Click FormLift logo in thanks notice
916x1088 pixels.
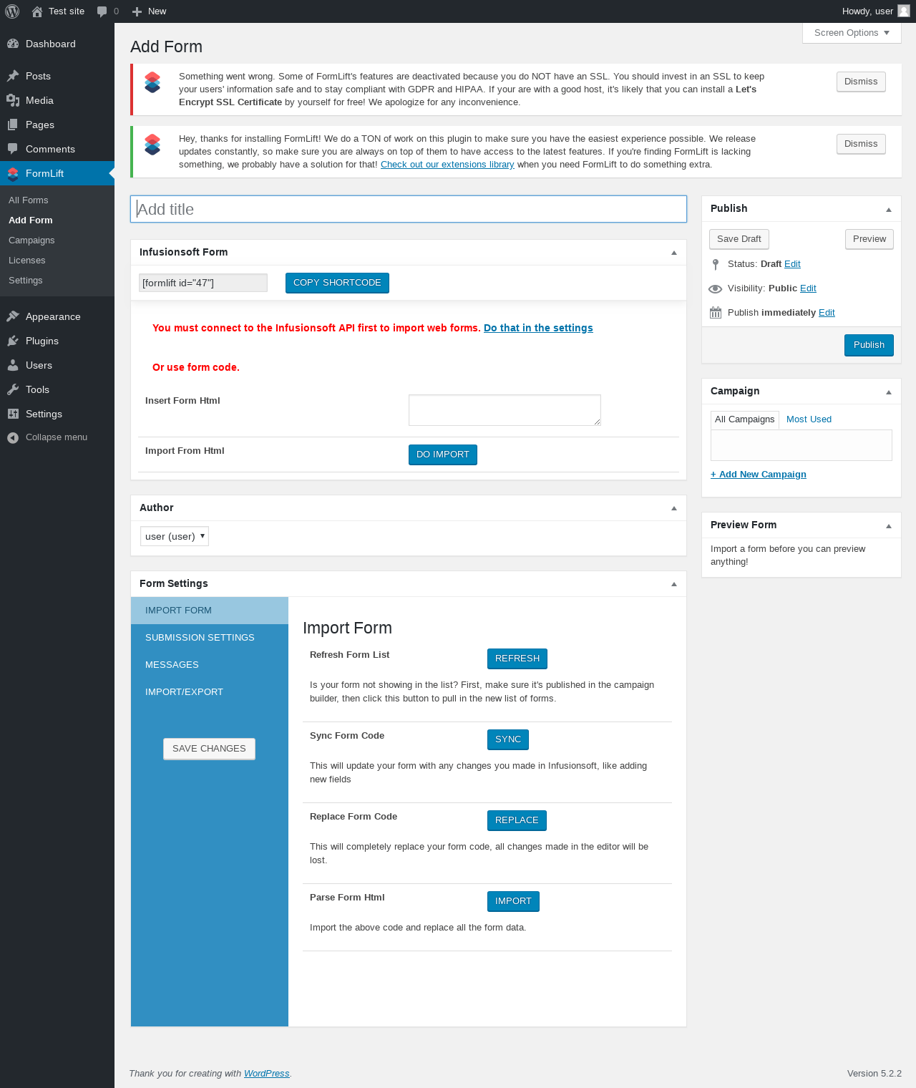point(152,145)
